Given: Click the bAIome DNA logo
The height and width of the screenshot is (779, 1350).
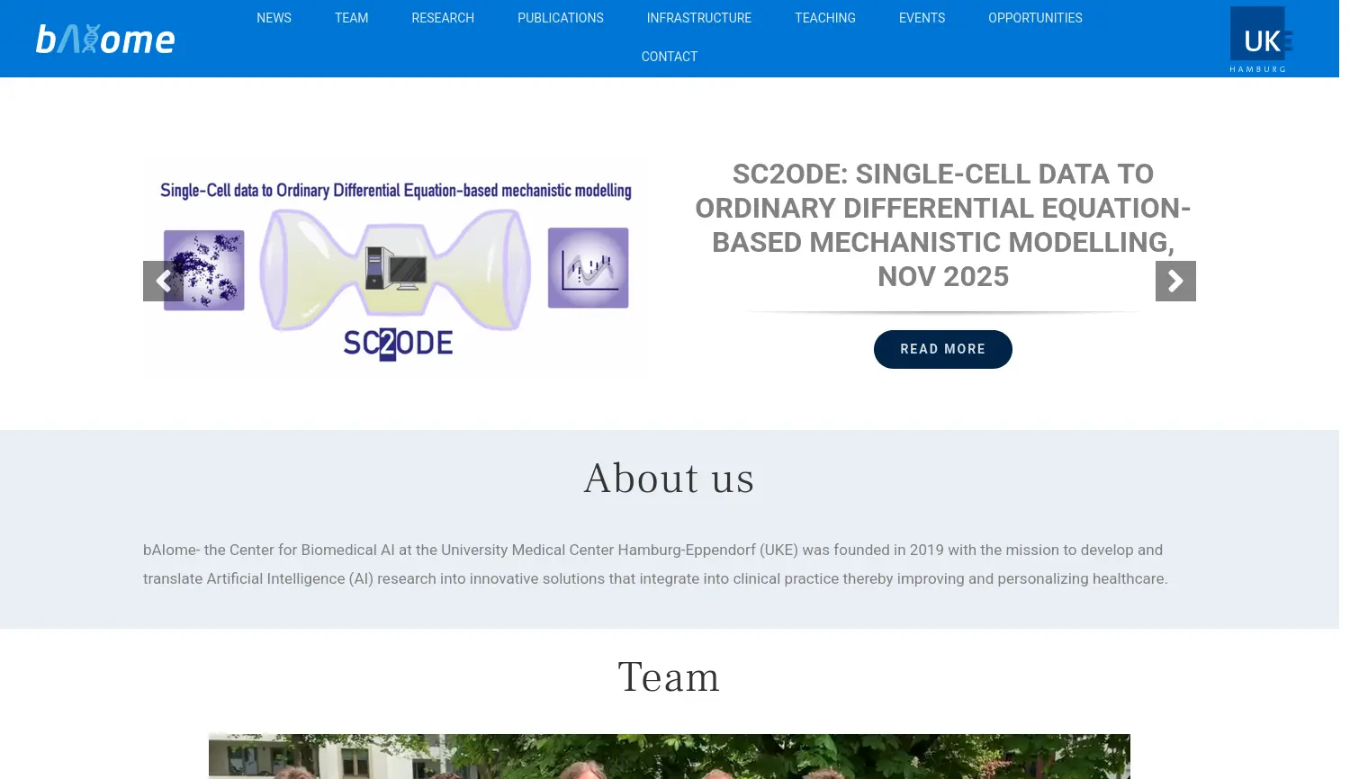Looking at the screenshot, I should 104,38.
